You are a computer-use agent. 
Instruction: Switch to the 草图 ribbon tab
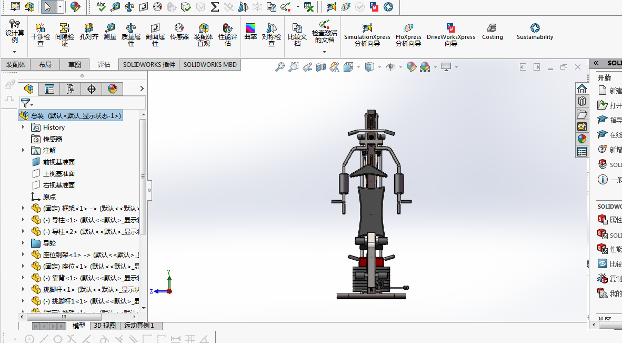[74, 64]
